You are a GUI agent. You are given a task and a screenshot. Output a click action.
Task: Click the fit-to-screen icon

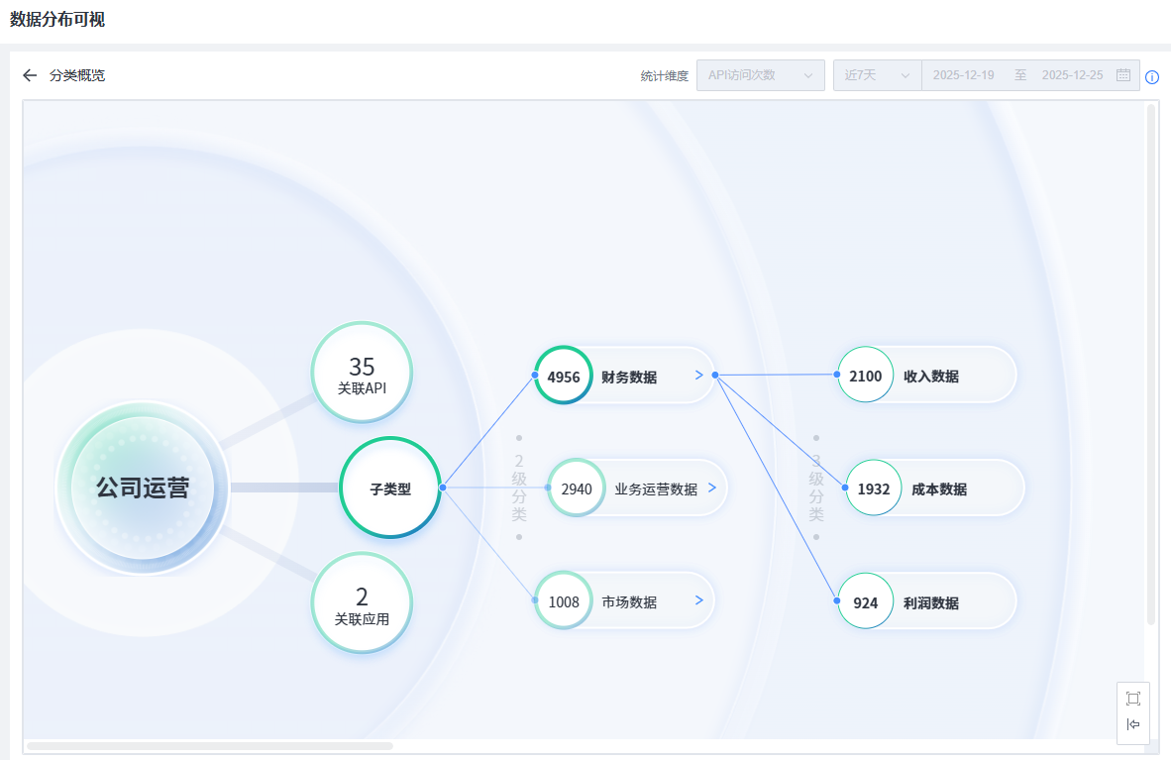[x=1133, y=699]
